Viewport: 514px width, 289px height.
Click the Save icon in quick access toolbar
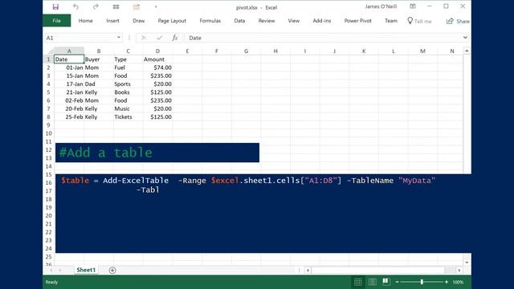[55, 7]
